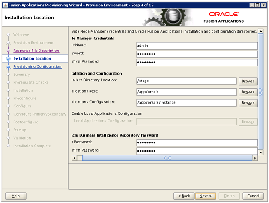Viewport: 269px width, 203px height.
Task: Focus the BI Repository Confirm Password field
Action: coord(197,151)
